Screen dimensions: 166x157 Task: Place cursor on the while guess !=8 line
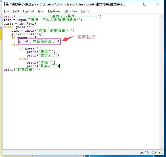tap(18, 27)
